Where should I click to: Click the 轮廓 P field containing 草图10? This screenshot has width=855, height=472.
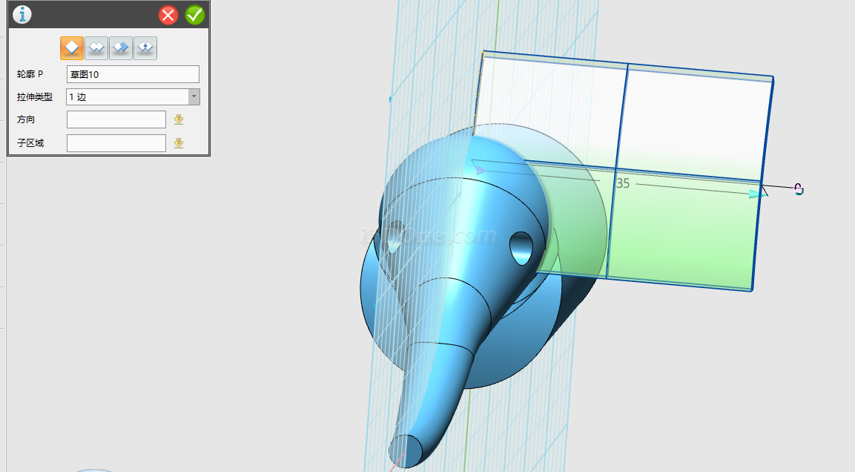coord(133,74)
